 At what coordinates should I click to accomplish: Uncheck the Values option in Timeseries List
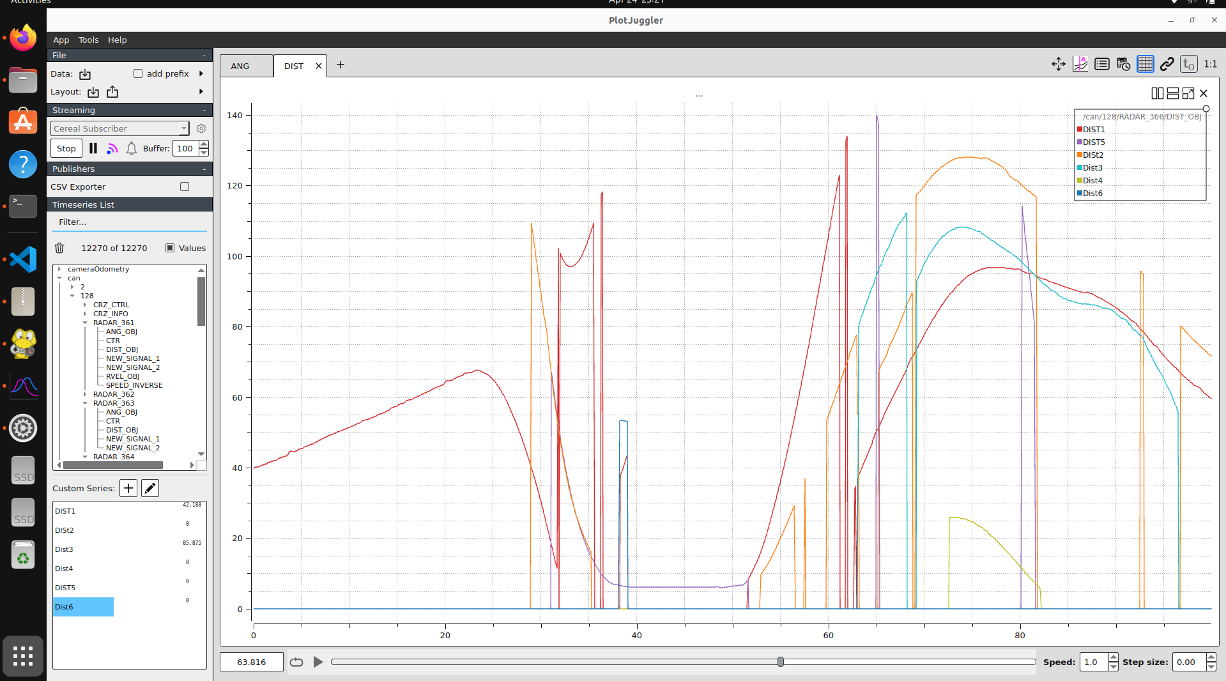(169, 248)
